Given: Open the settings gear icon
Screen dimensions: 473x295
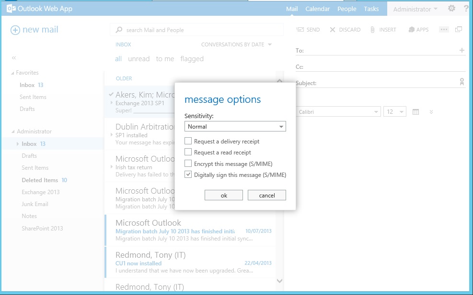Looking at the screenshot, I should 451,9.
